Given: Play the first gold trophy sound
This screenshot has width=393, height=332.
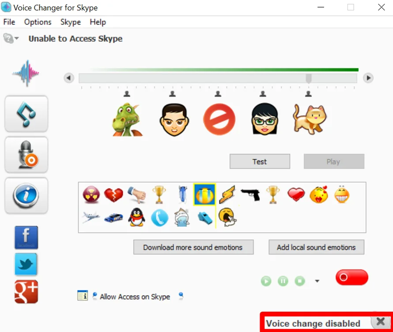Looking at the screenshot, I should (x=159, y=194).
